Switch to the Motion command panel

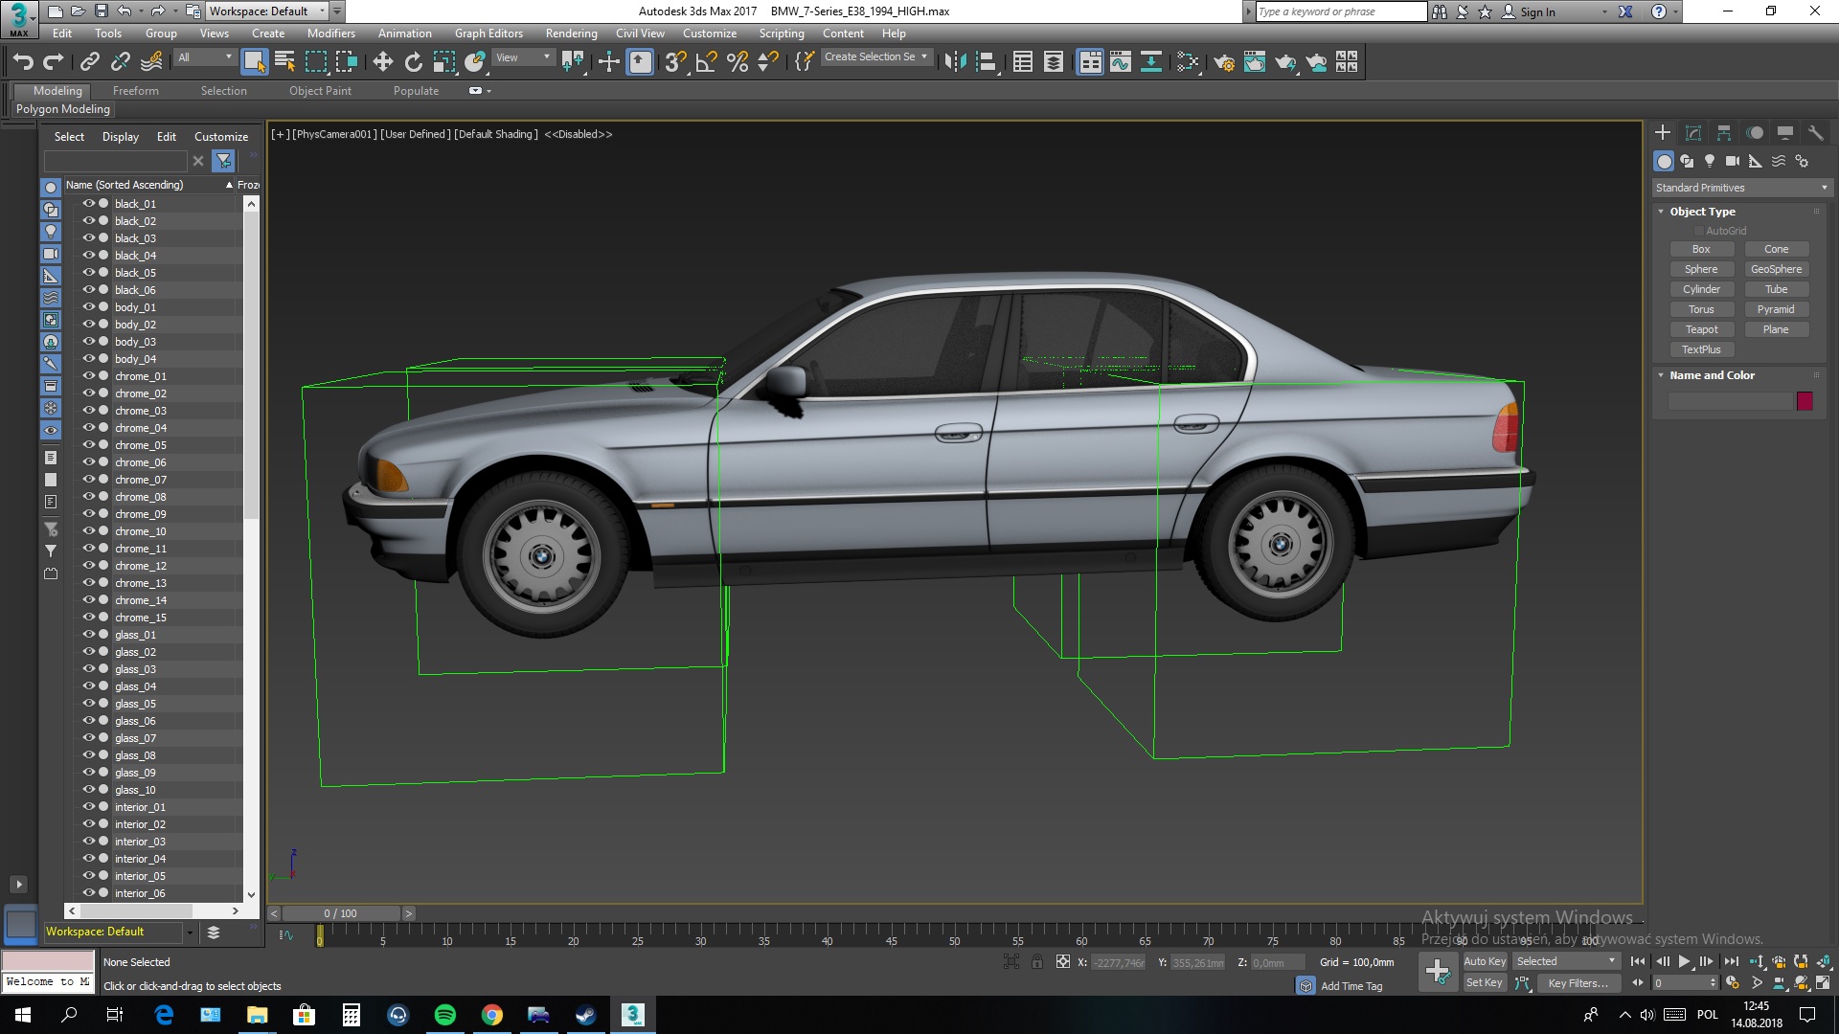[x=1755, y=133]
